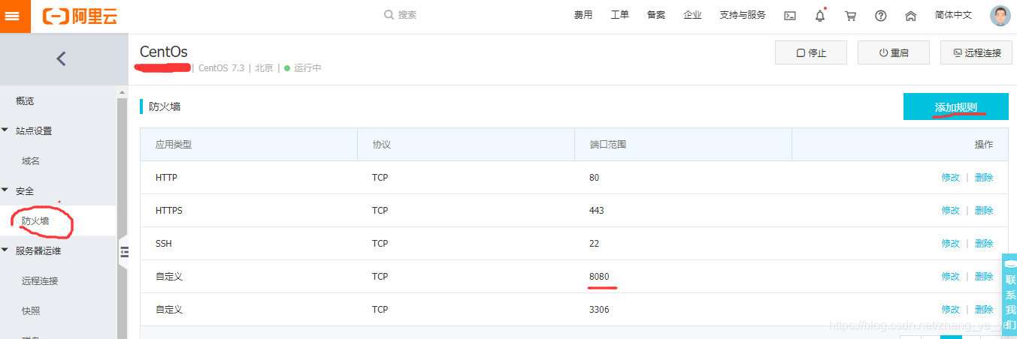Go to the home icon in the top bar
This screenshot has height=339, width=1017.
pos(911,16)
